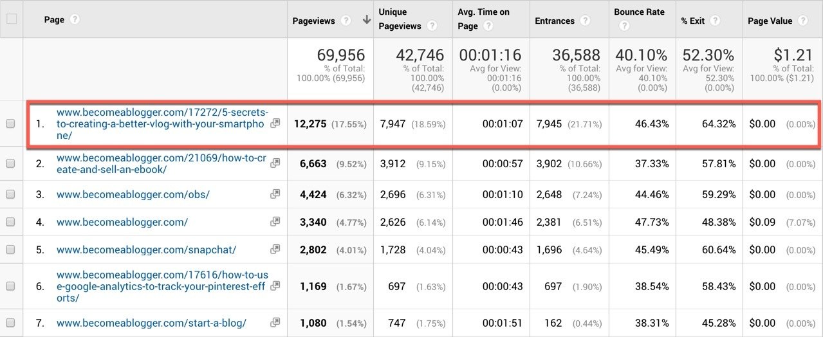Click the 7,947 unique pageviews cell
Screen dimensions: 823x337
coord(392,123)
